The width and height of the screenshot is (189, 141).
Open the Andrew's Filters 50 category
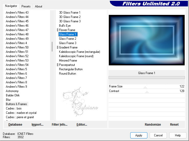[17, 47]
